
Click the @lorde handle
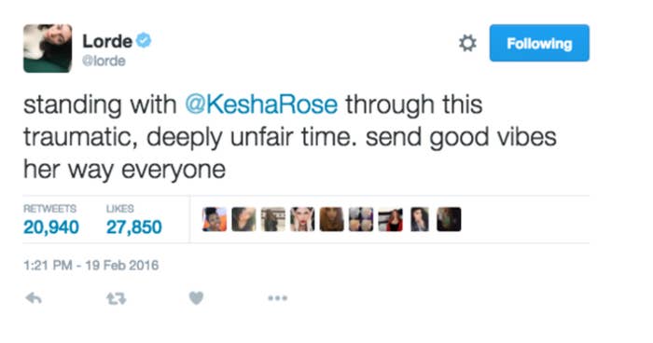tap(104, 61)
